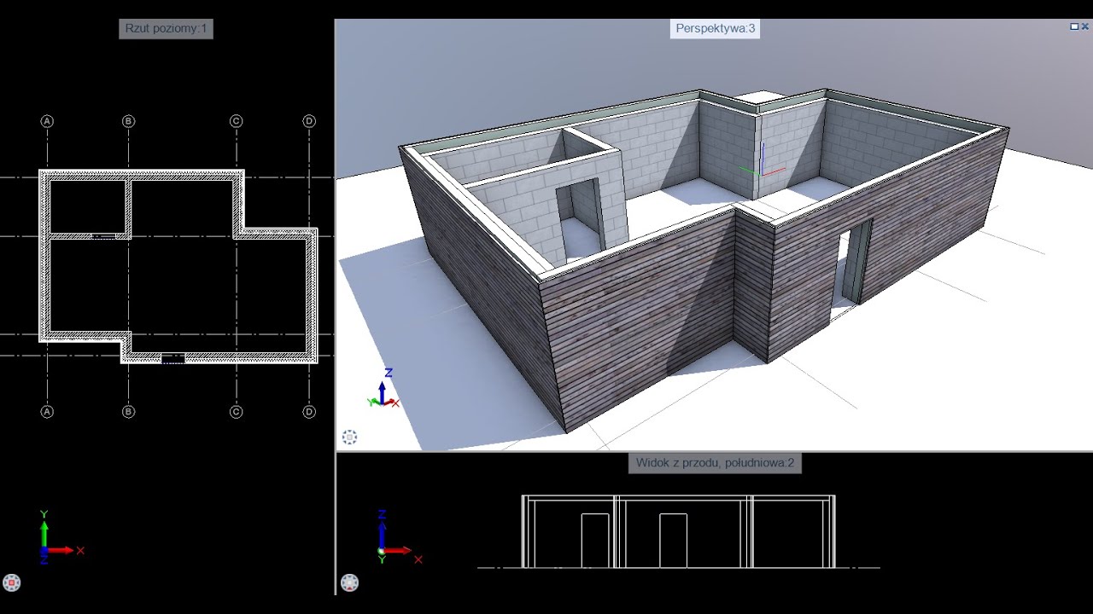Select upper grid axis bubble A
This screenshot has height=614, width=1093.
(x=47, y=121)
